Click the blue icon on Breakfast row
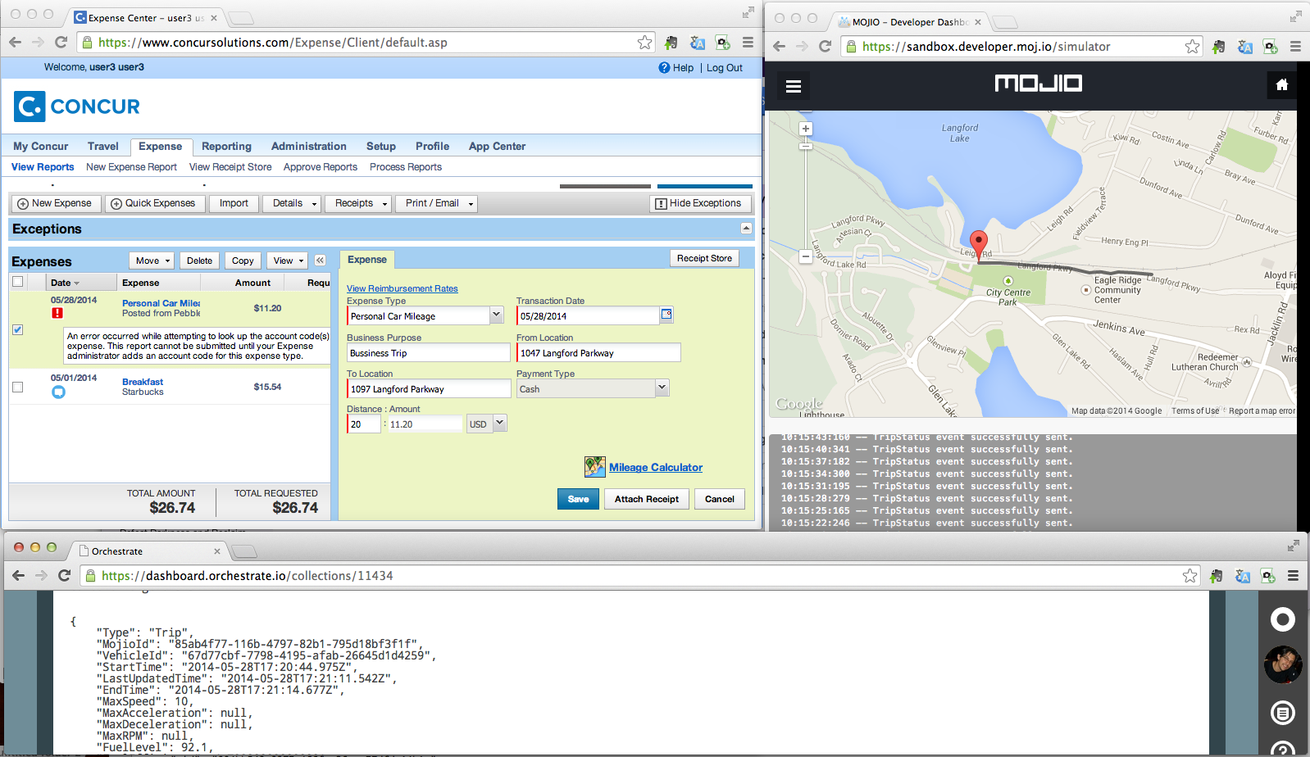The image size is (1310, 757). pos(58,392)
